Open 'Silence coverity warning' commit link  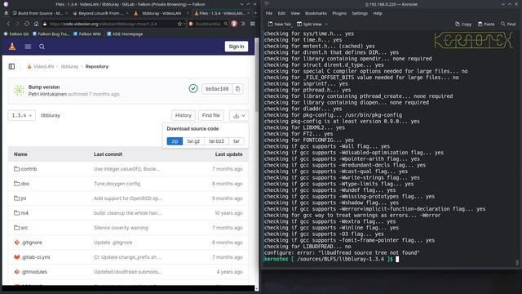121,228
